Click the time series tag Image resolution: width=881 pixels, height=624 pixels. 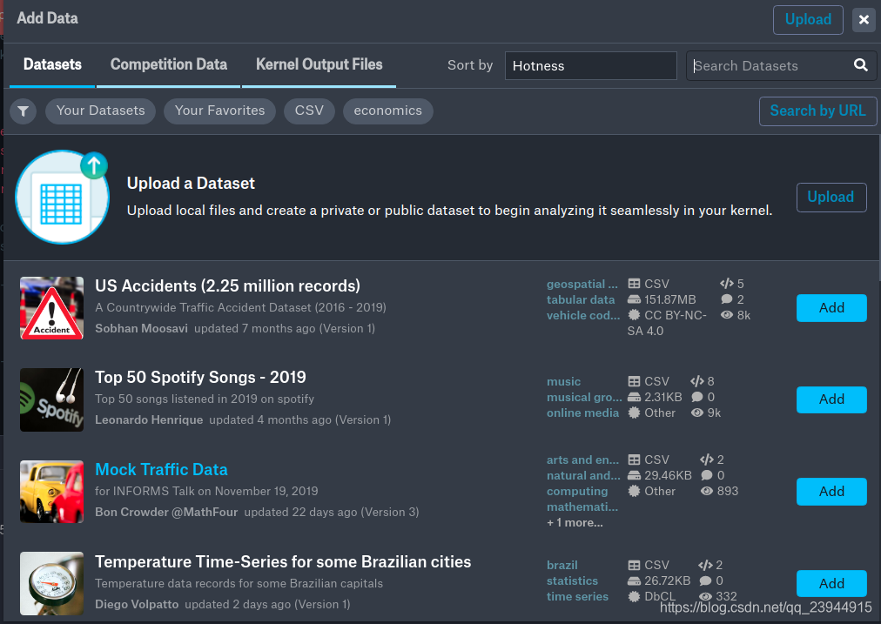(x=577, y=596)
